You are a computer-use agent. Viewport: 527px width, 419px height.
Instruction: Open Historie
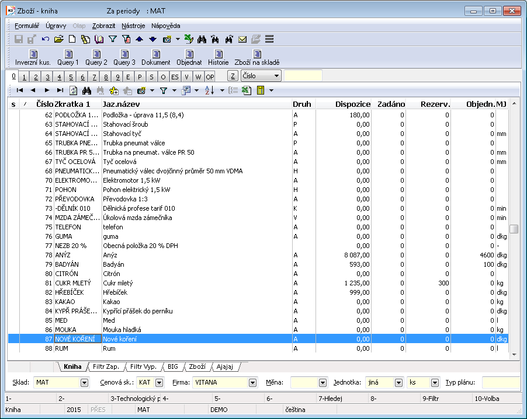[218, 57]
